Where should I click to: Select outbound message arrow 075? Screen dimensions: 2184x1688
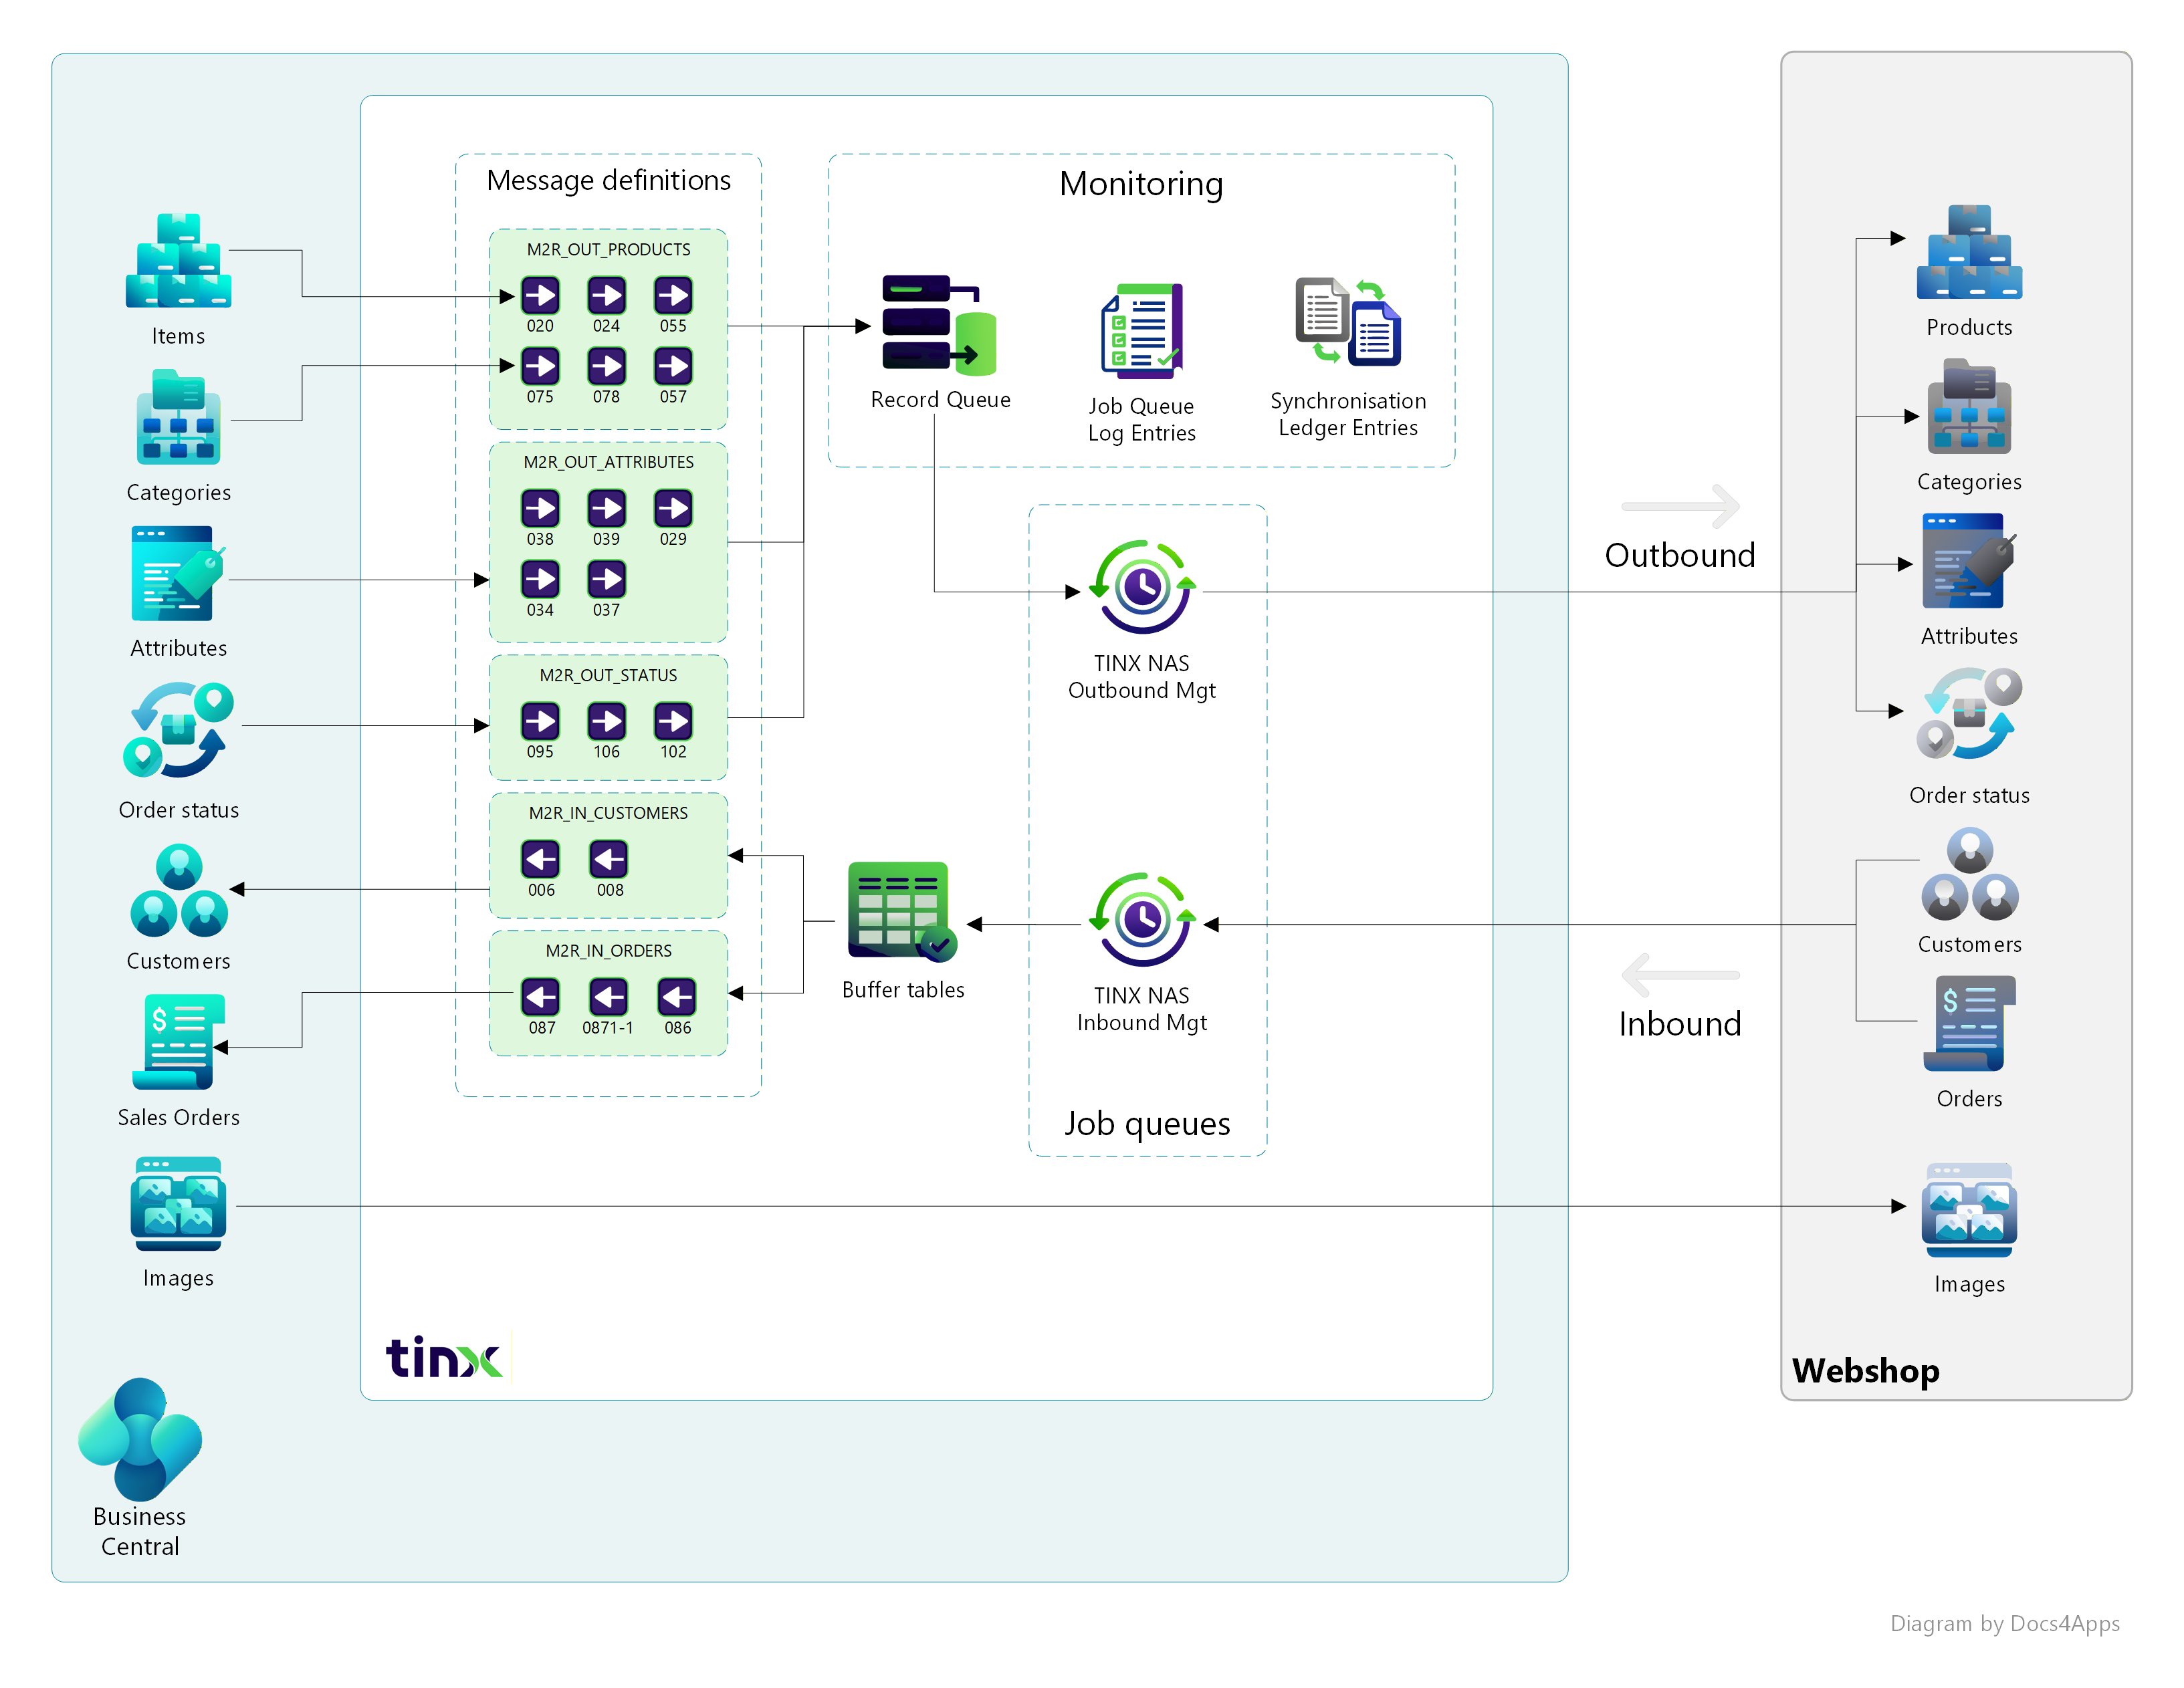tap(540, 366)
